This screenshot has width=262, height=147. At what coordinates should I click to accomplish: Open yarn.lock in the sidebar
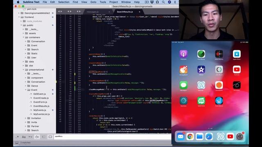click(x=32, y=9)
